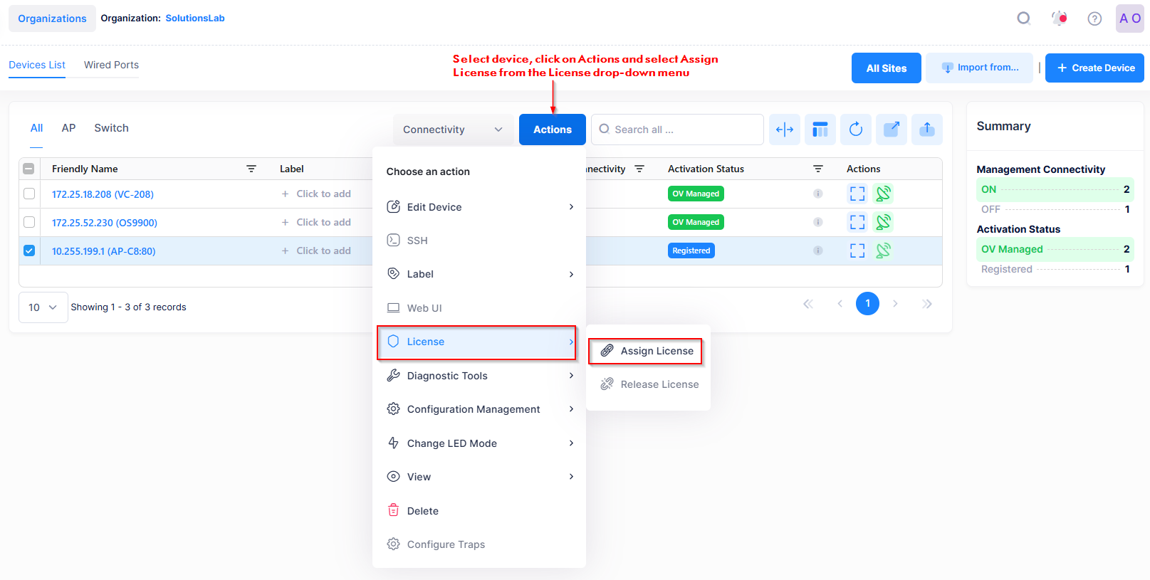This screenshot has width=1150, height=580.
Task: Open the Connectivity dropdown
Action: tap(453, 130)
